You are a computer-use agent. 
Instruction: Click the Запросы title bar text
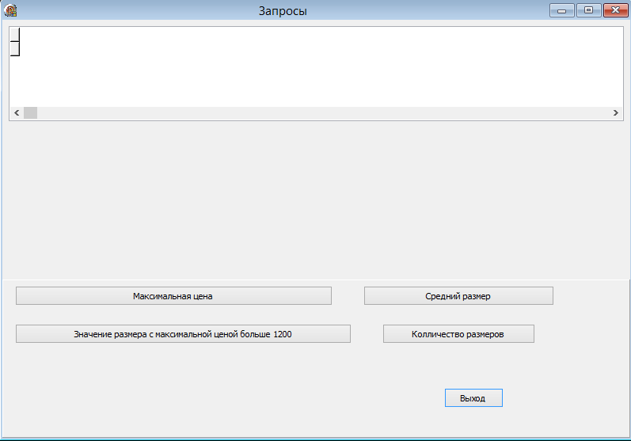coord(283,11)
